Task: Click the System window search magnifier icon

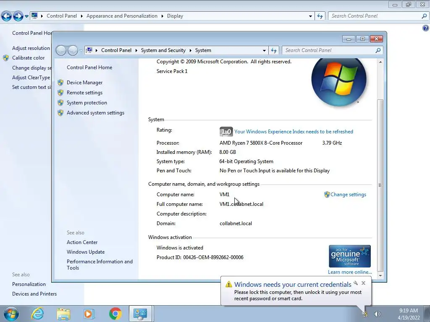Action: click(x=378, y=50)
